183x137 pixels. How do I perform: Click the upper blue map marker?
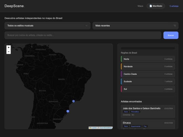(74, 101)
